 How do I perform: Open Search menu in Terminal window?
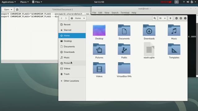[115, 13]
